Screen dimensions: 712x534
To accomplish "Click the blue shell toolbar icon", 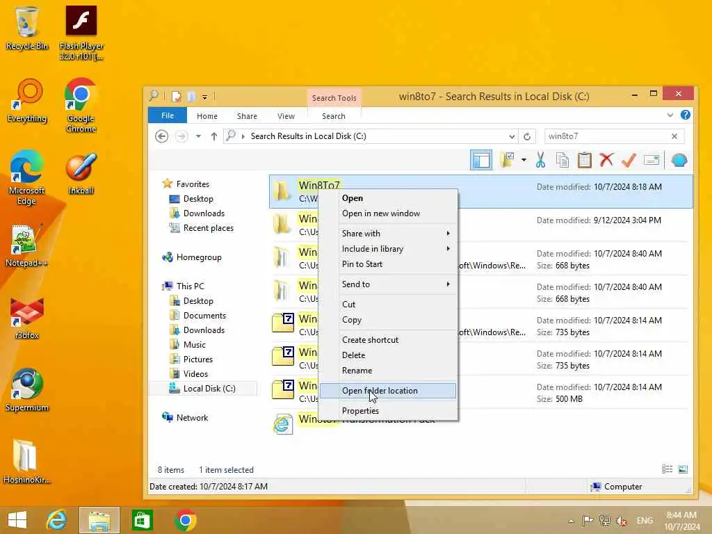I will coord(679,161).
